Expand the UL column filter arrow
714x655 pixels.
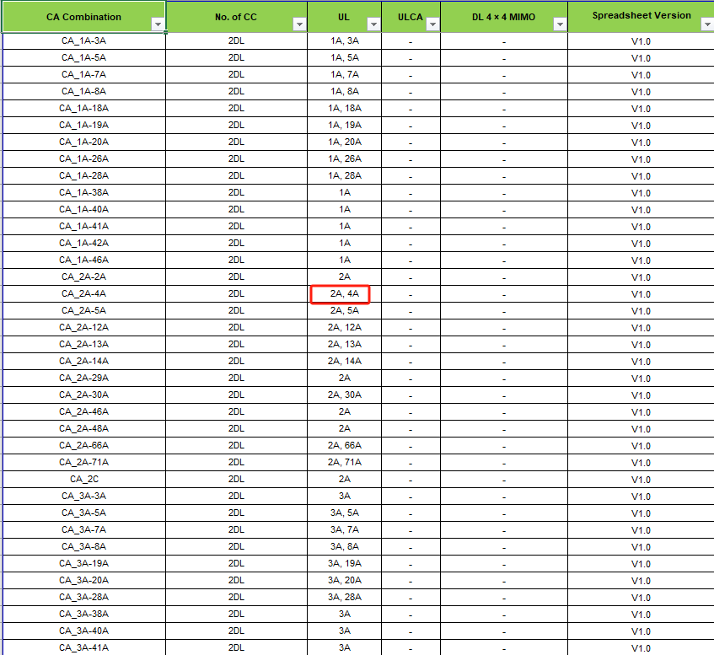point(373,24)
